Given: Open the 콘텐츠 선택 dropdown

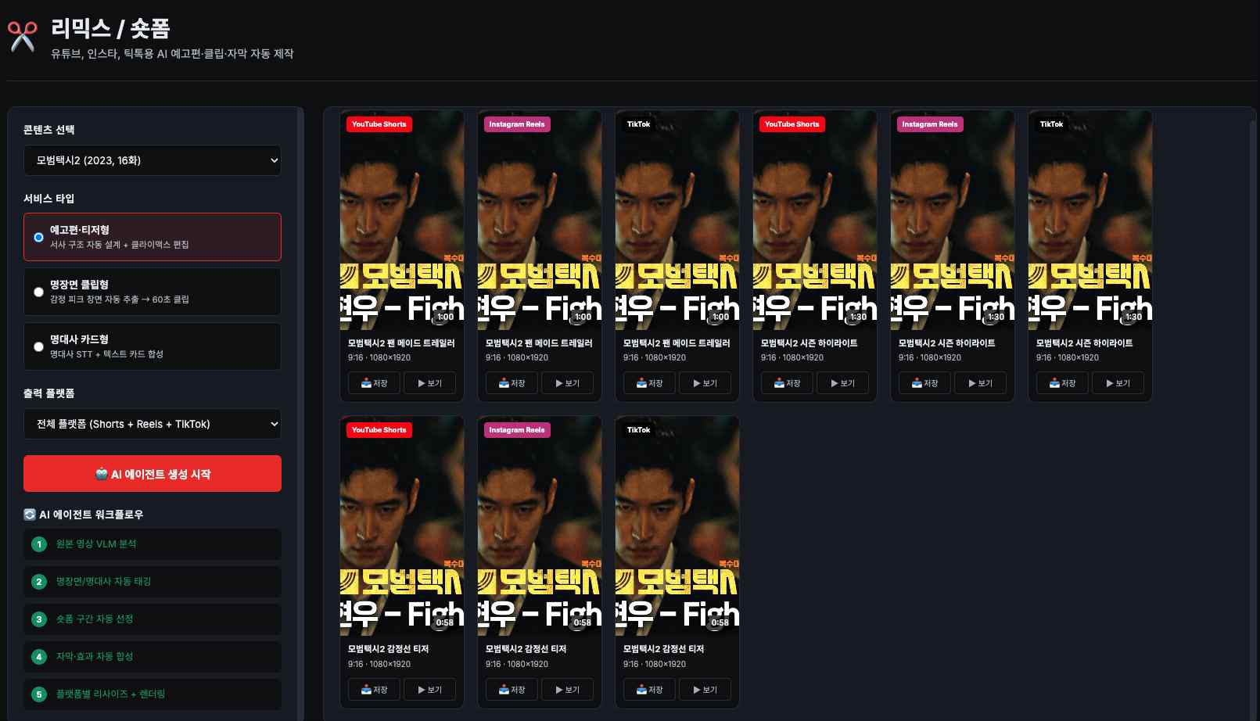Looking at the screenshot, I should click(153, 160).
